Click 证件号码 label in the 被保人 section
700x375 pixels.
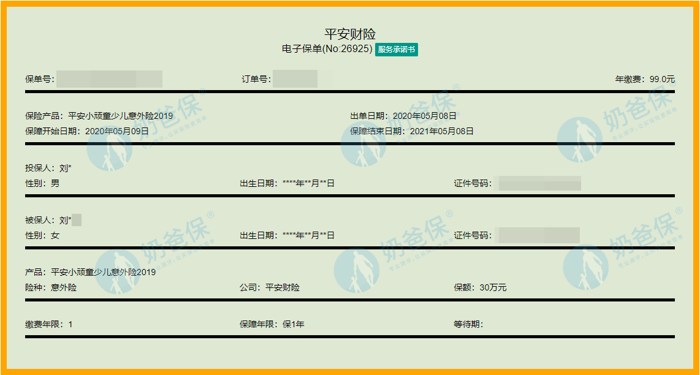point(473,236)
